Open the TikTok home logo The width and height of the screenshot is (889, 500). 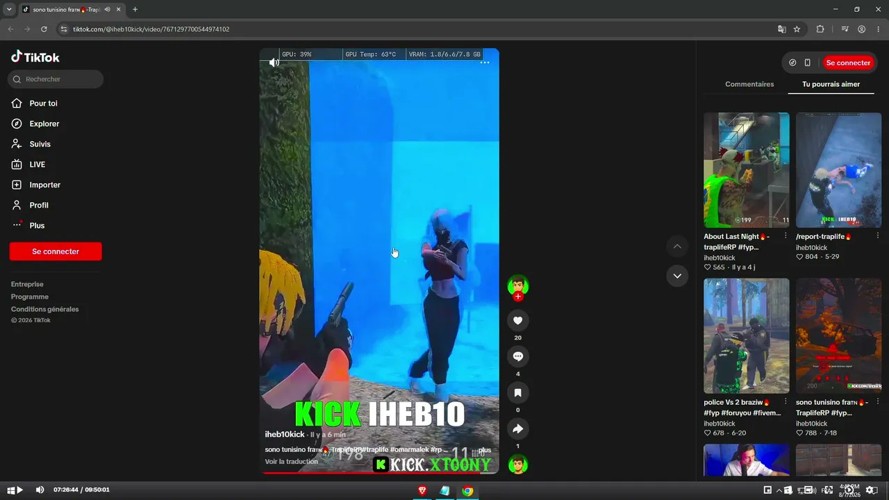tap(35, 57)
